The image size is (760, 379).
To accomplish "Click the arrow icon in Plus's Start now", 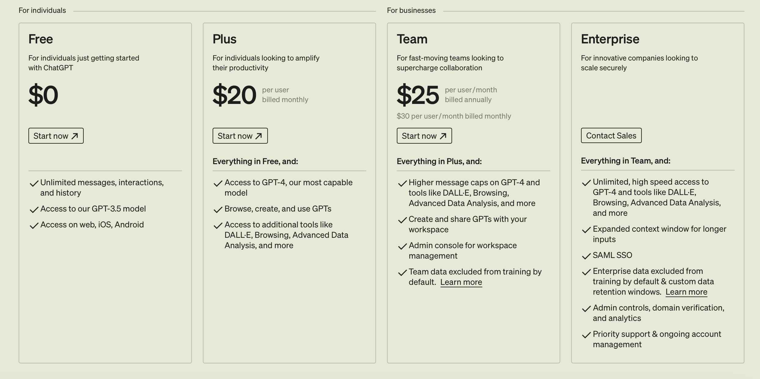I will click(x=259, y=136).
